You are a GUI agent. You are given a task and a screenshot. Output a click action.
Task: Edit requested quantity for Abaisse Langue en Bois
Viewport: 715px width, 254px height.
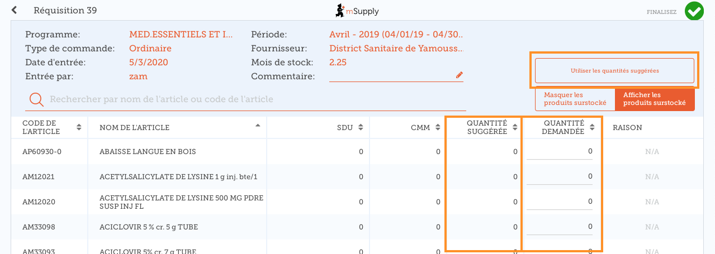(560, 151)
